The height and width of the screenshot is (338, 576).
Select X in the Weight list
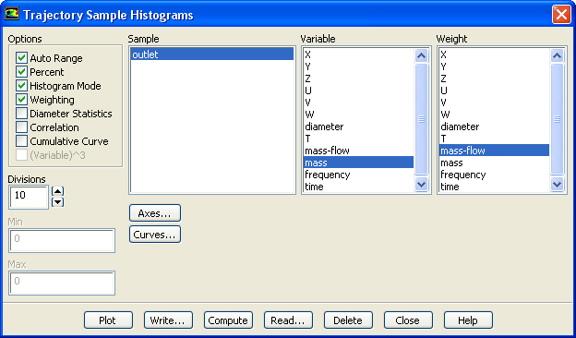pos(494,54)
